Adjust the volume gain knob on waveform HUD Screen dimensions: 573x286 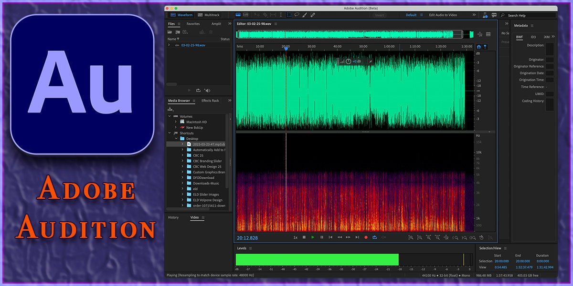348,61
